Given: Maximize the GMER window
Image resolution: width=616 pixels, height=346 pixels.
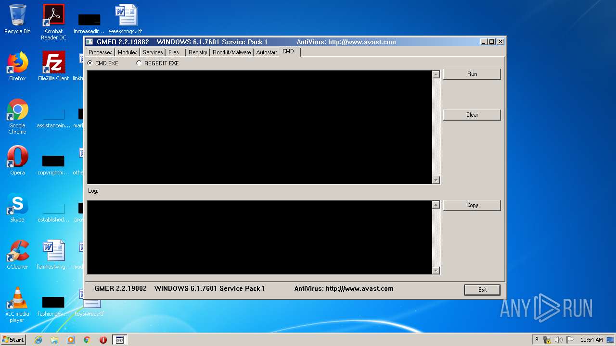Looking at the screenshot, I should click(x=491, y=42).
